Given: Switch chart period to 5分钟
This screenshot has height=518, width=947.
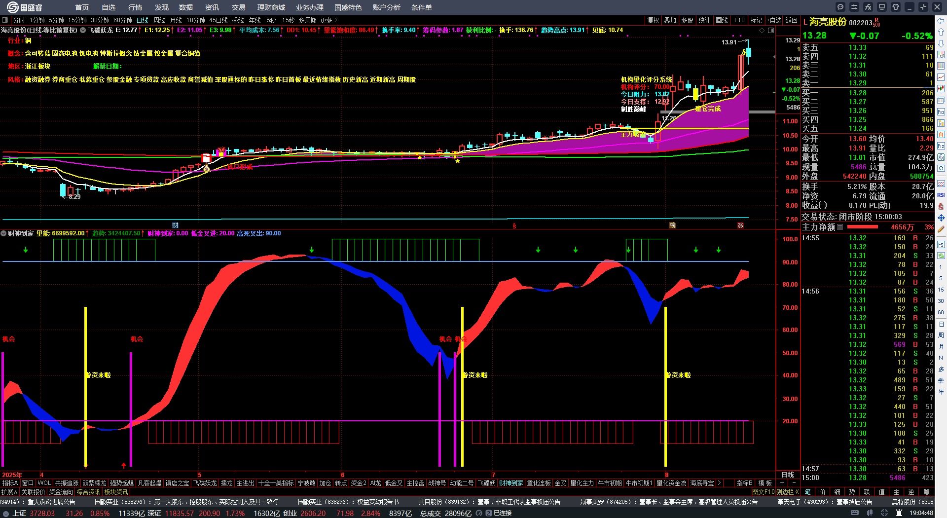Looking at the screenshot, I should pos(56,20).
